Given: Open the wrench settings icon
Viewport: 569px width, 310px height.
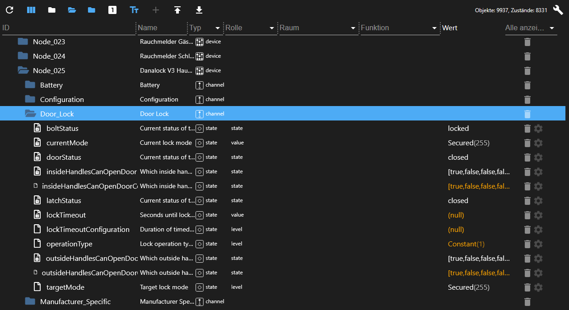Looking at the screenshot, I should 558,10.
